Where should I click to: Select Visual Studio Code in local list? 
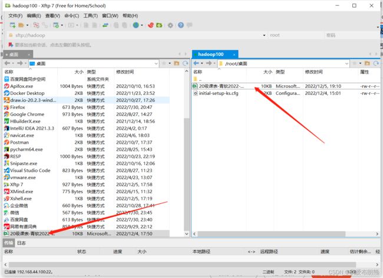(87, 170)
